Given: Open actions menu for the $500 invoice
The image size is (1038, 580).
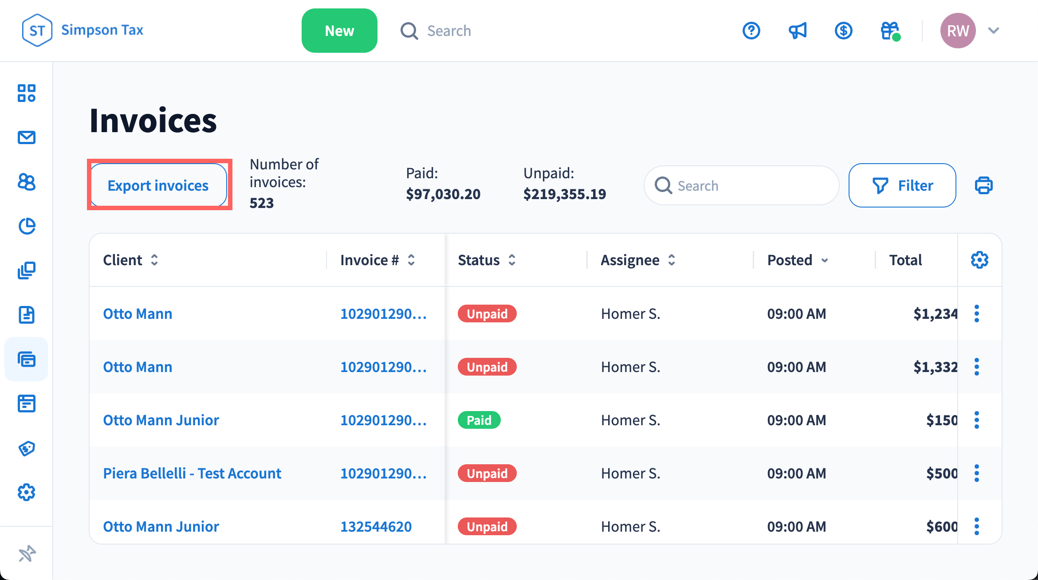Looking at the screenshot, I should [x=976, y=473].
